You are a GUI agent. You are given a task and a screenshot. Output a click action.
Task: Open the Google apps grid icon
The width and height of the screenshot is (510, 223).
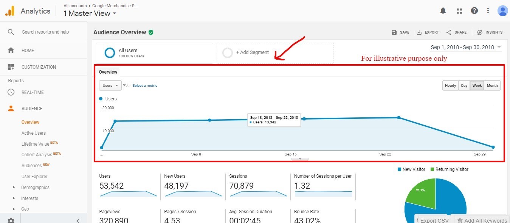[x=459, y=11]
